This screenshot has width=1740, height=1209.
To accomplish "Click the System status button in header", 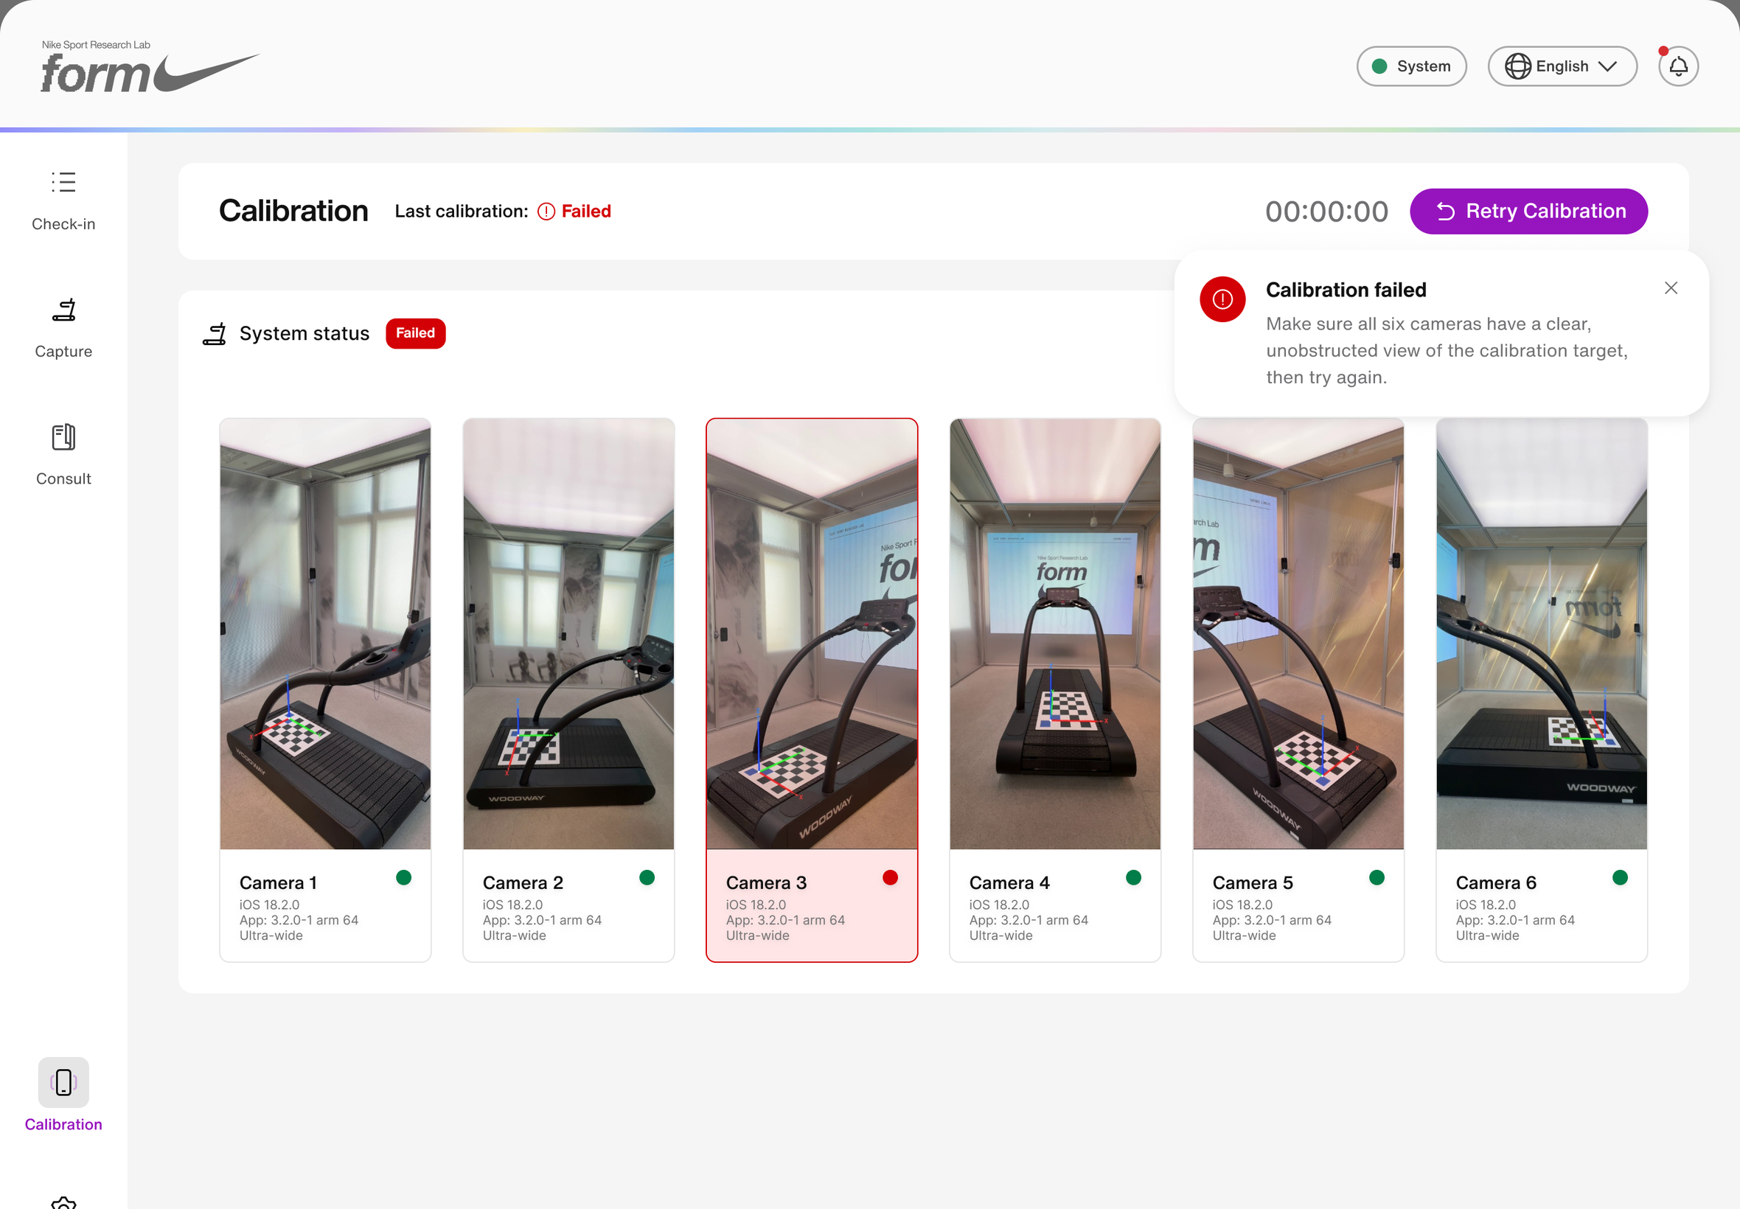I will point(1411,66).
